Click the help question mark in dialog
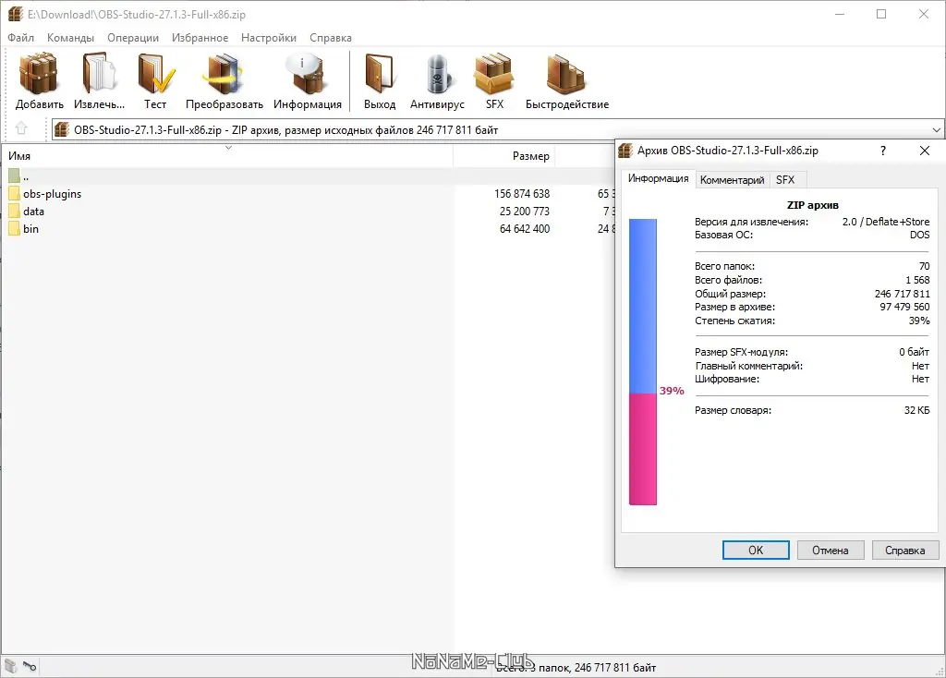Screen dimensions: 946x678 [882, 151]
